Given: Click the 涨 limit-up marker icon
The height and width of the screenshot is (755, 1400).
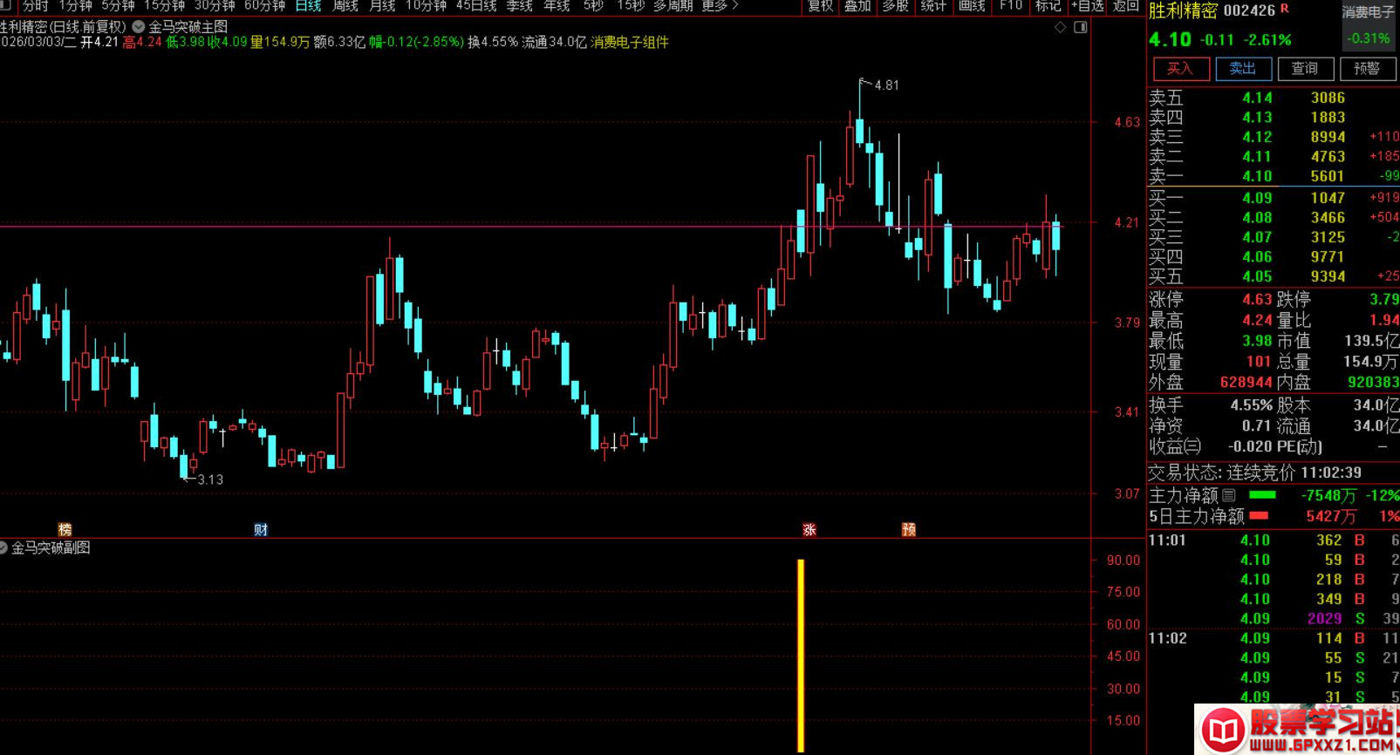Looking at the screenshot, I should [x=809, y=529].
